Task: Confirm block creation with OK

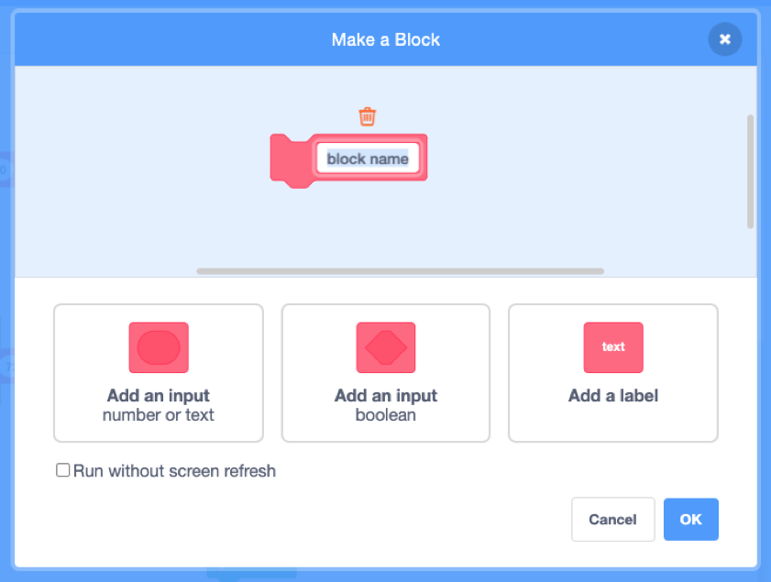Action: coord(690,519)
